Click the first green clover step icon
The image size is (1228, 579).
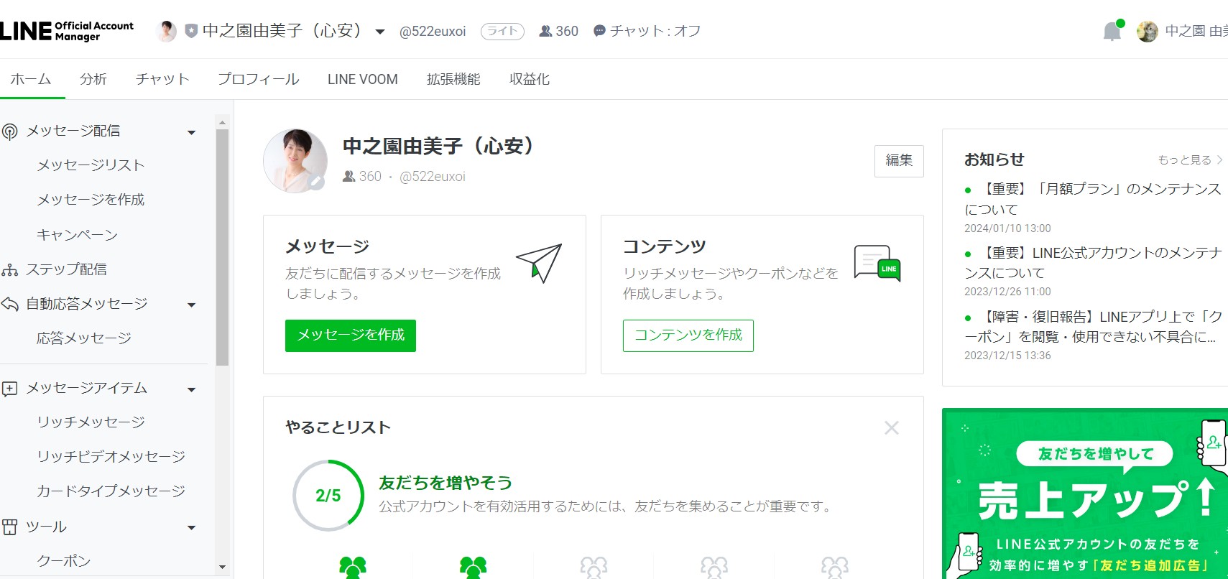click(352, 568)
